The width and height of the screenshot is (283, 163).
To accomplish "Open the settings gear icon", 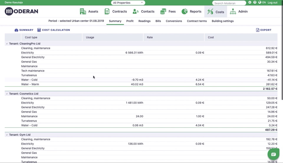I will [250, 2].
